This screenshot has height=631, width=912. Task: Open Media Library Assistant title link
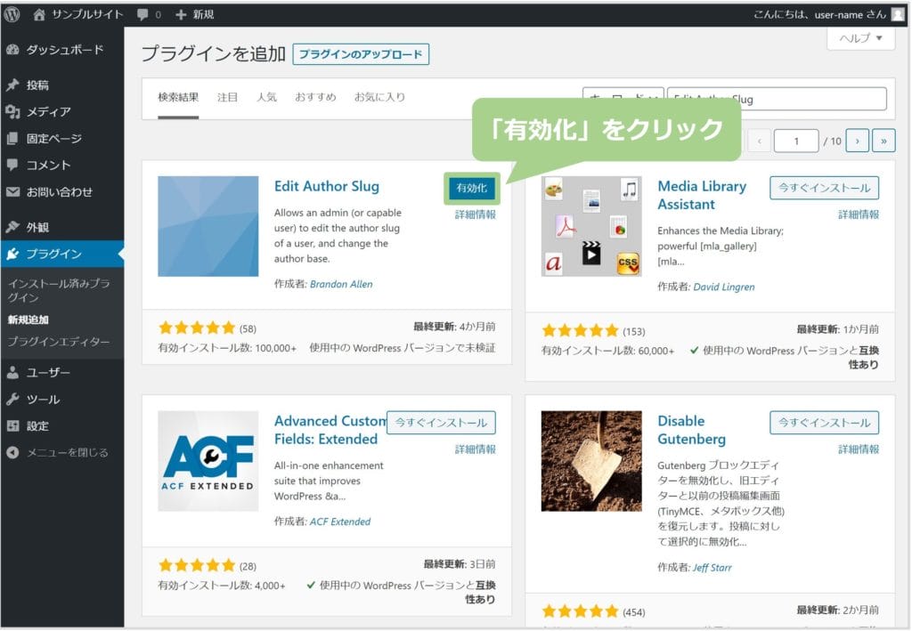click(702, 195)
